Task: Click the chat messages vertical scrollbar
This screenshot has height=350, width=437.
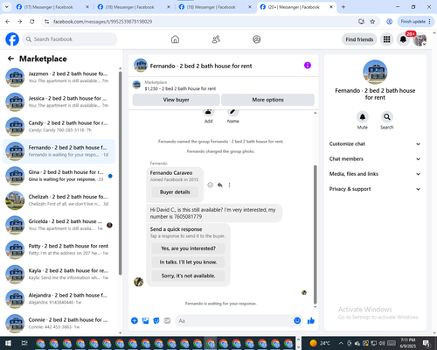Action: 315,234
